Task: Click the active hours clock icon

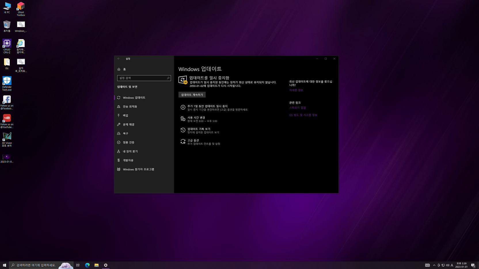Action: tap(183, 119)
